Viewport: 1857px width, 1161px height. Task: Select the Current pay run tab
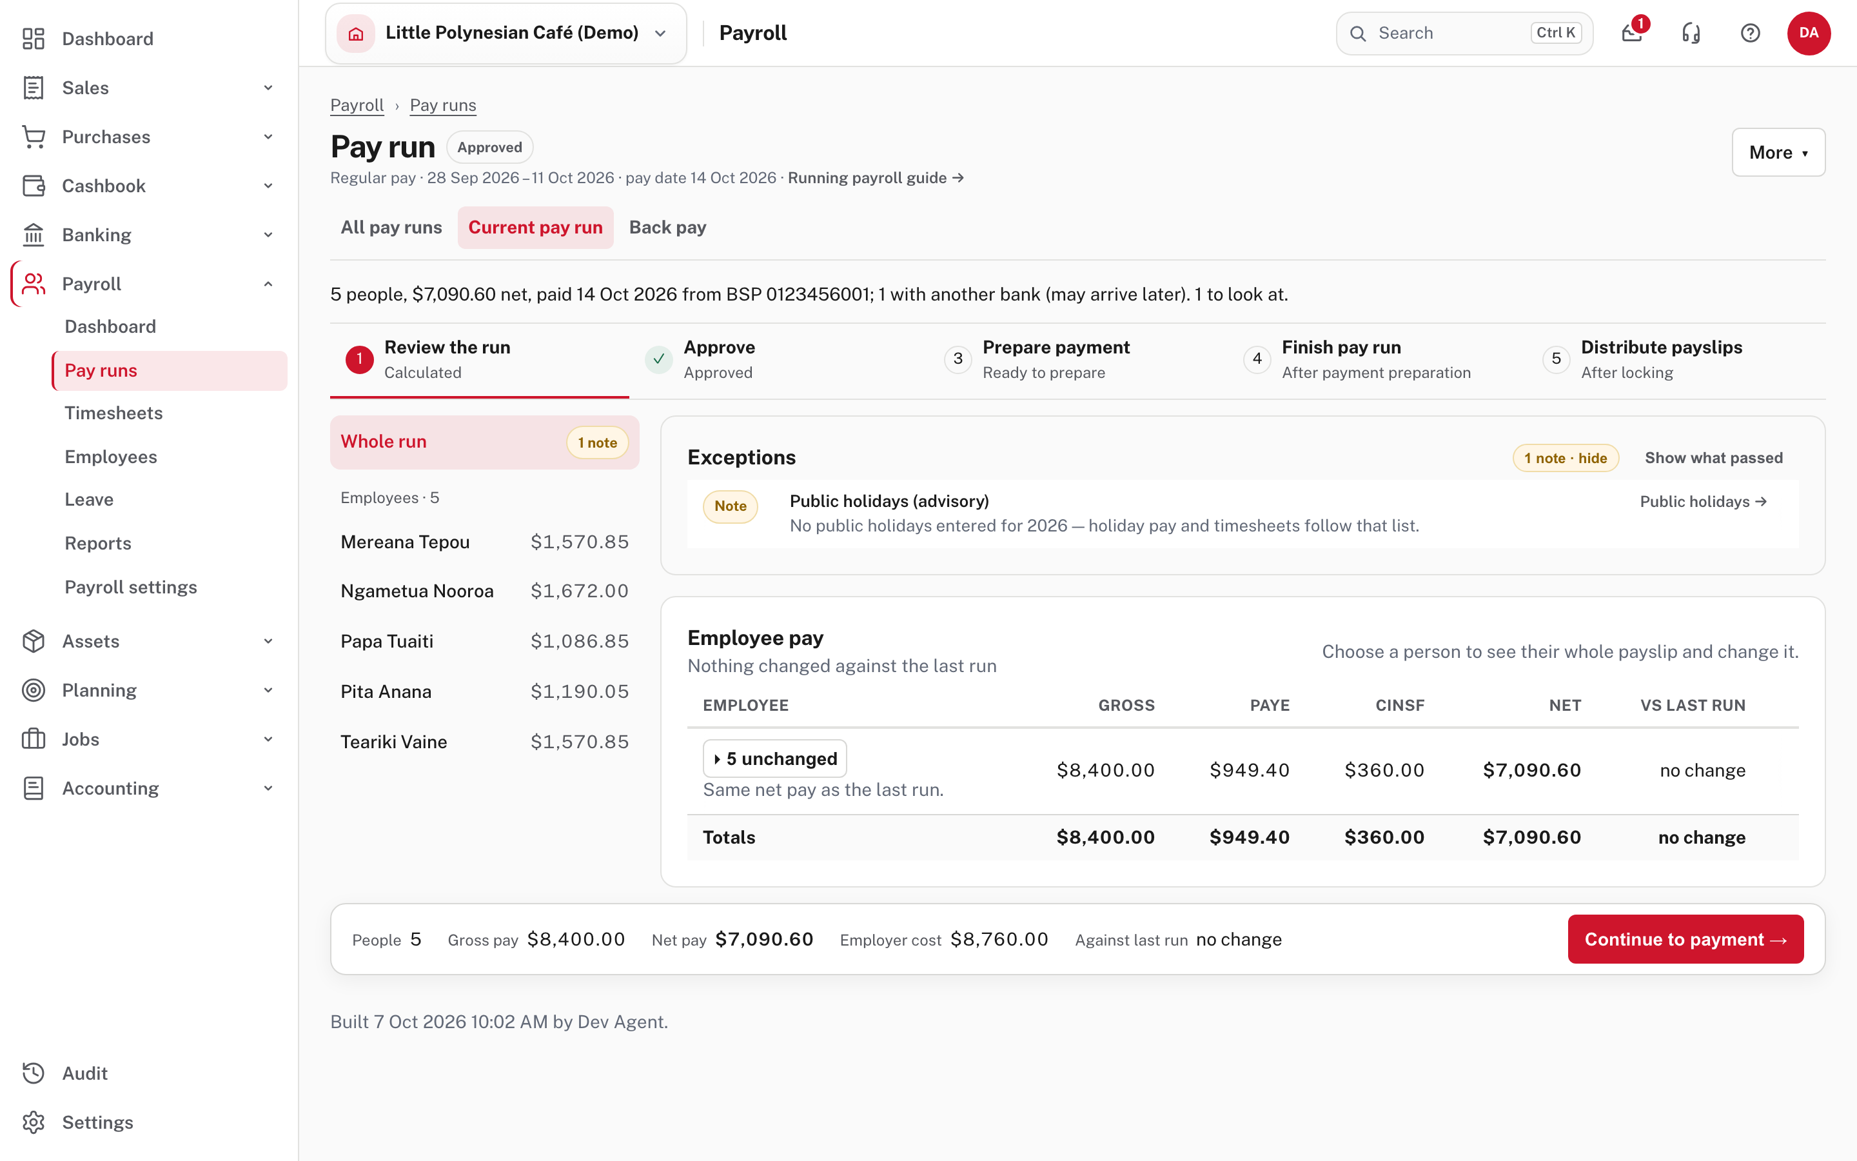click(536, 227)
